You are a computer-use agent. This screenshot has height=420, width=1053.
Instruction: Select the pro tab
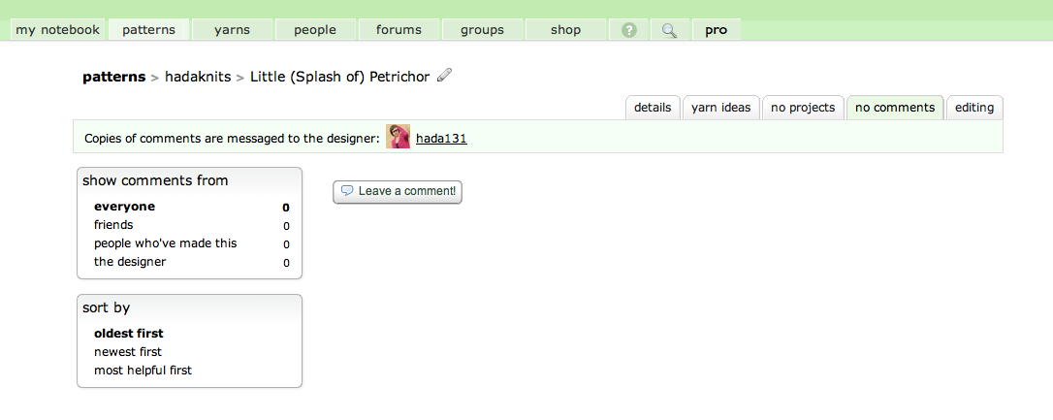coord(716,30)
